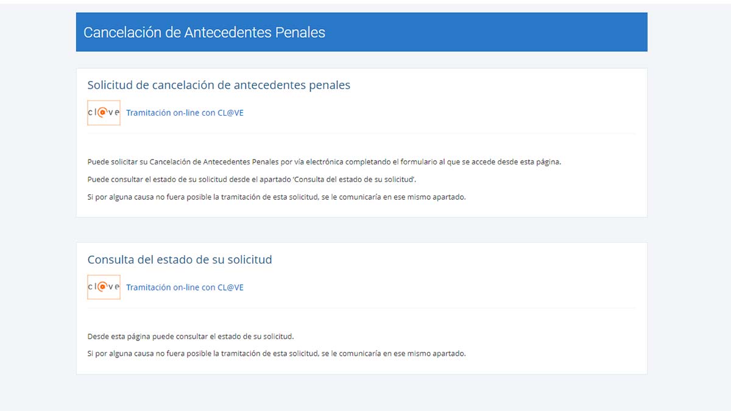This screenshot has height=411, width=731.
Task: Select the 'Solicitud de cancelación de antecedentes penales' heading
Action: tap(219, 85)
